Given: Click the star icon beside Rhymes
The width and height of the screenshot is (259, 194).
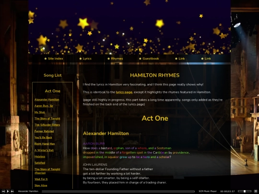Looking at the screenshot, I should (108, 58).
